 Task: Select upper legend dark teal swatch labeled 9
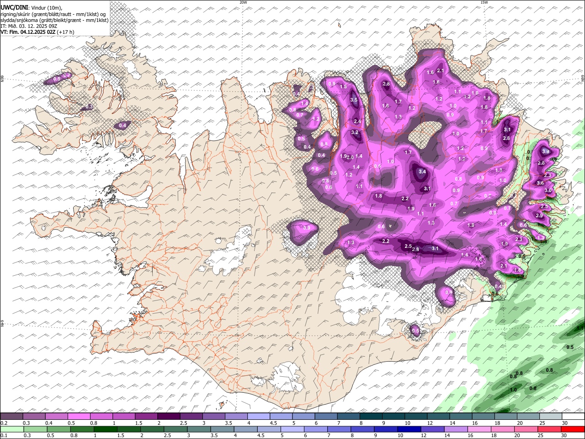pos(393,417)
